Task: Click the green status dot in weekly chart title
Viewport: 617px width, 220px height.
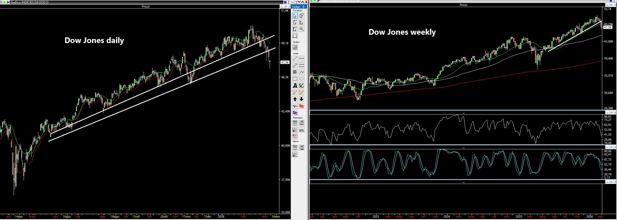Action: pyautogui.click(x=315, y=1)
